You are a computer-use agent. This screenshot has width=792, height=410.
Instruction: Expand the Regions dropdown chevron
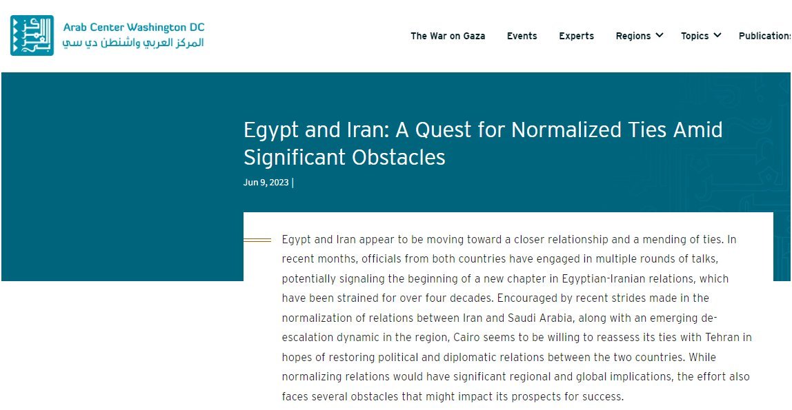pos(659,35)
